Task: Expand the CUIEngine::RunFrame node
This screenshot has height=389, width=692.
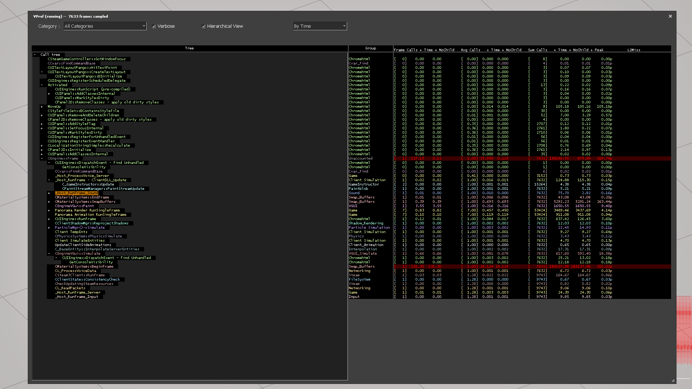Action: tap(49, 219)
